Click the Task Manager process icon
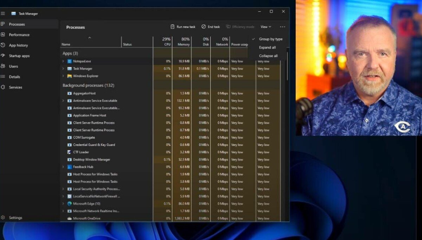 (x=70, y=69)
